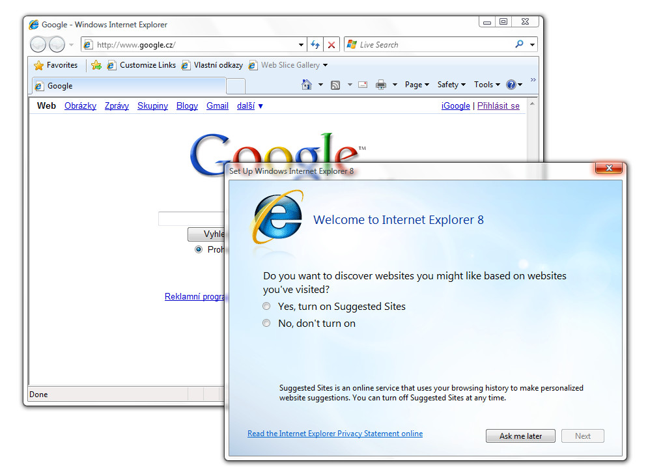
Task: Click the Next button in setup dialog
Action: pyautogui.click(x=583, y=436)
